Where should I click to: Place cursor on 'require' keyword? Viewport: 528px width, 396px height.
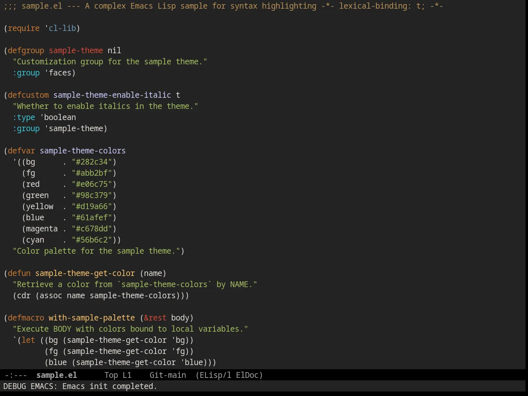click(x=24, y=28)
